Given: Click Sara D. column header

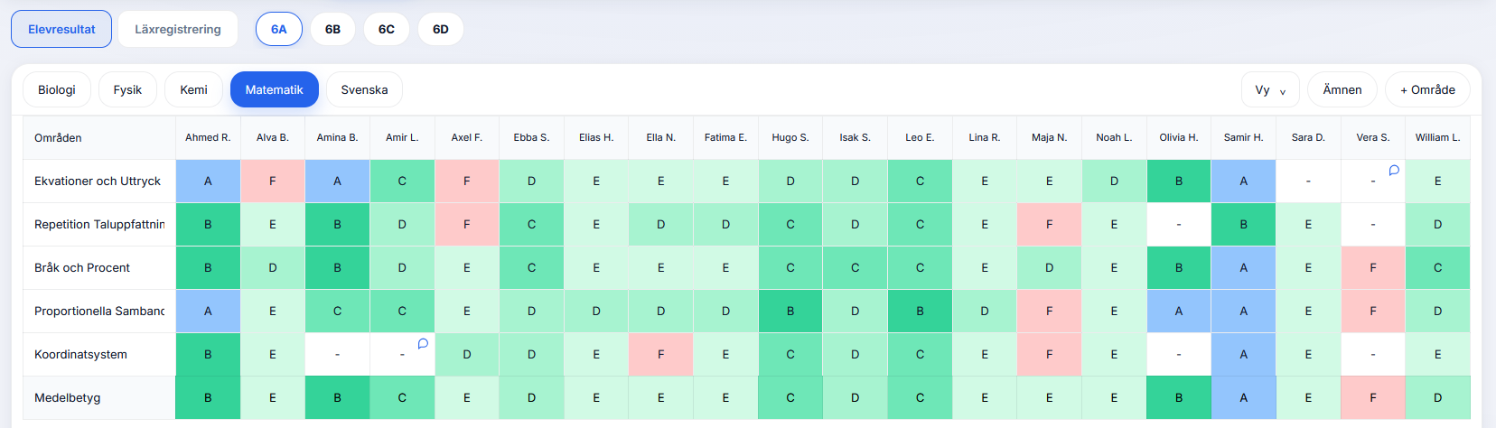Looking at the screenshot, I should (x=1308, y=137).
